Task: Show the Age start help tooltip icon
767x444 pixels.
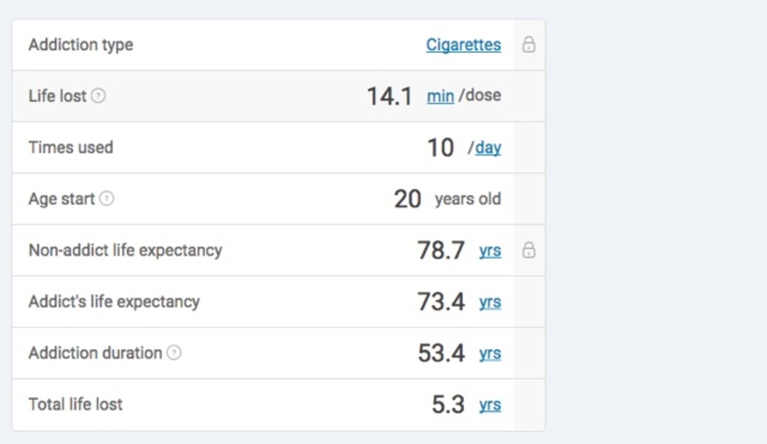Action: (x=107, y=198)
